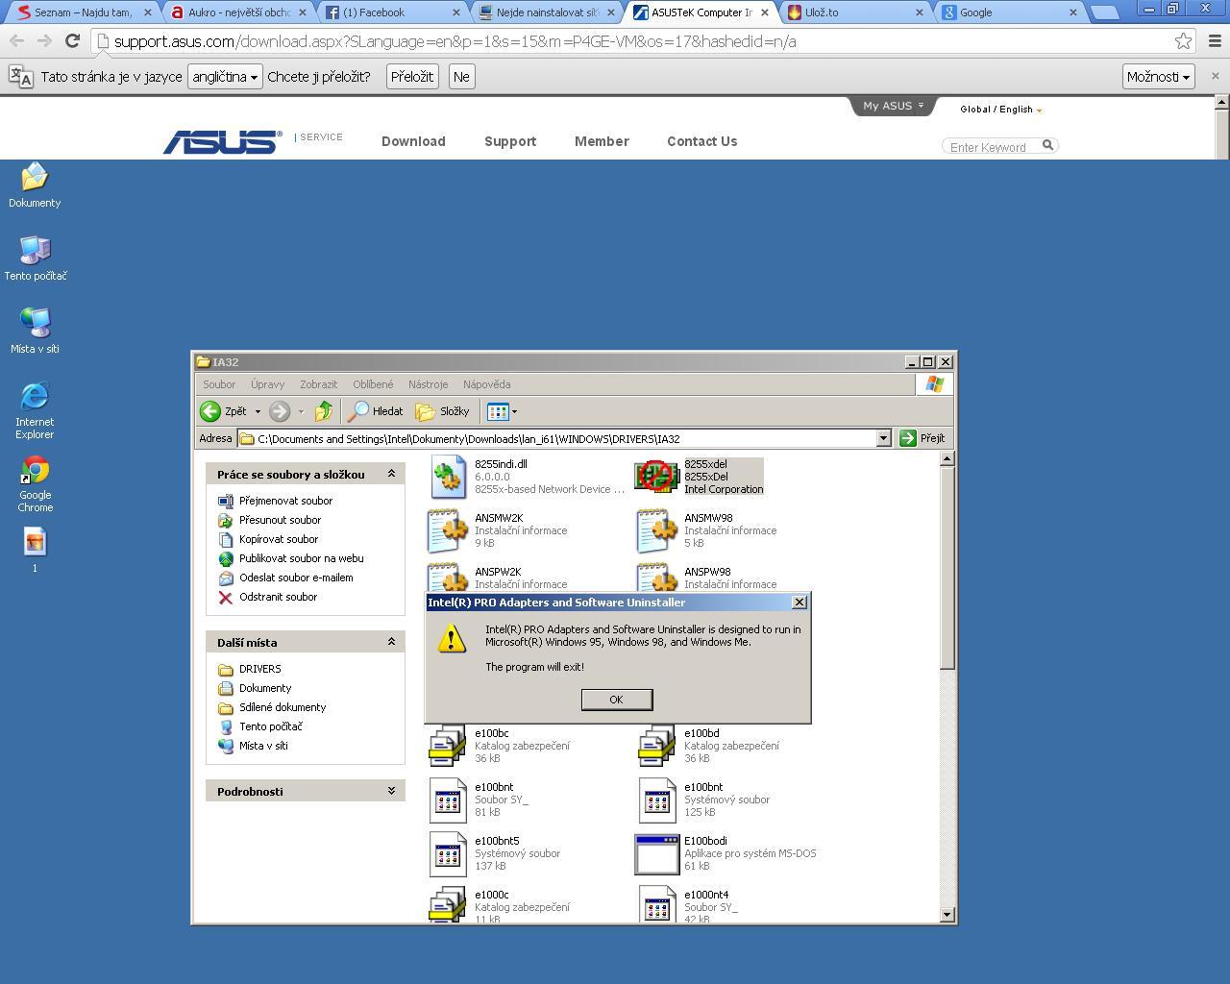Select the ANSMW2K setup information file icon
This screenshot has height=984, width=1230.
448,531
